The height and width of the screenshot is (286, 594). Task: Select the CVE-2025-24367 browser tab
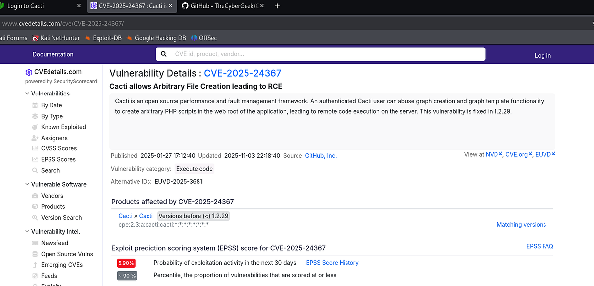[131, 6]
